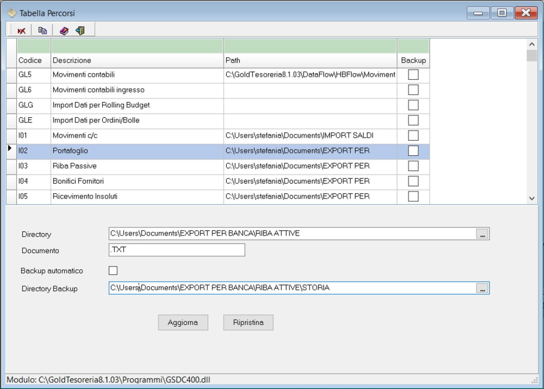Image resolution: width=544 pixels, height=389 pixels.
Task: Check Backup box for I05 Ricevimento Insoluti
Action: 413,196
